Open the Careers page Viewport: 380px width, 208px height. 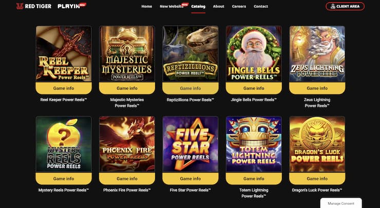(x=239, y=6)
